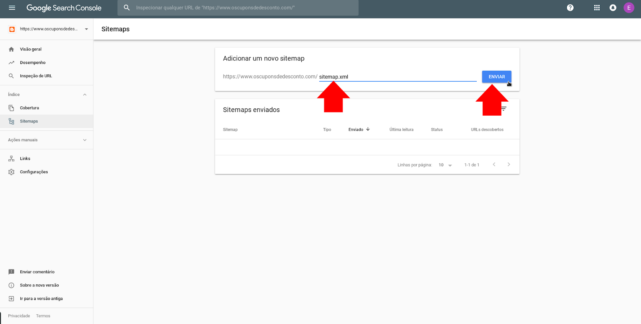This screenshot has height=324, width=641.
Task: Open Links in sidebar
Action: (46, 159)
